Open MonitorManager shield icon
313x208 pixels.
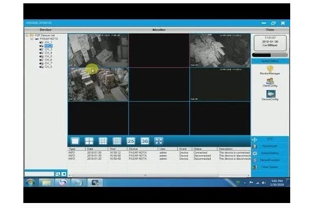[x=270, y=69]
